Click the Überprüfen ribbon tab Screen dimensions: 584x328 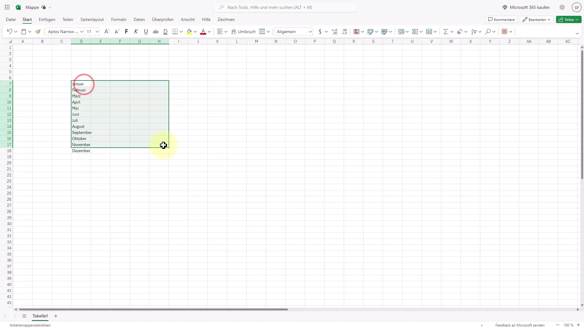point(162,19)
